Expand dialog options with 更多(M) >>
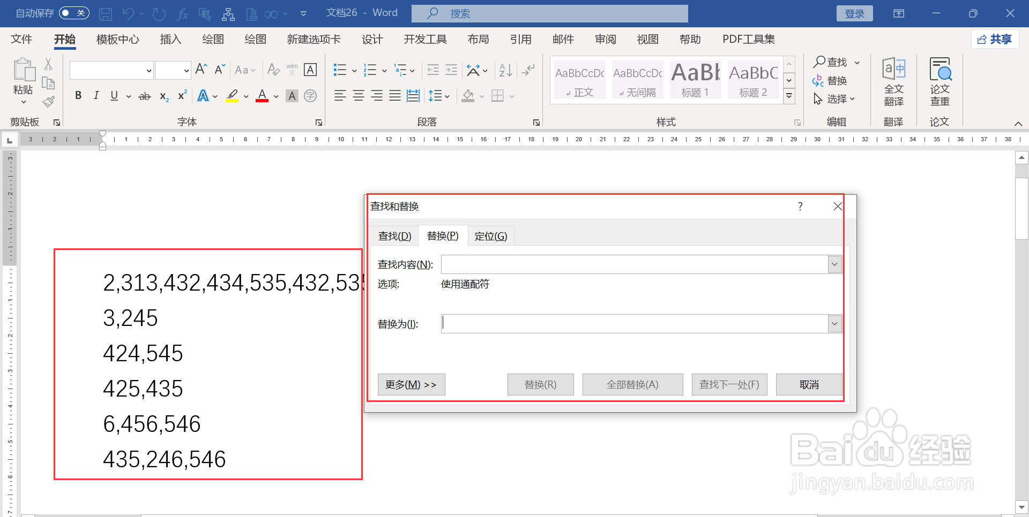 (x=411, y=384)
